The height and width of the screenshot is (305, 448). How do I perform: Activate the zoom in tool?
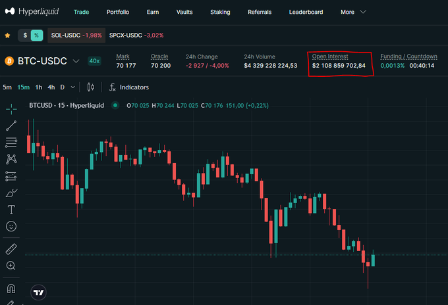coord(11,266)
